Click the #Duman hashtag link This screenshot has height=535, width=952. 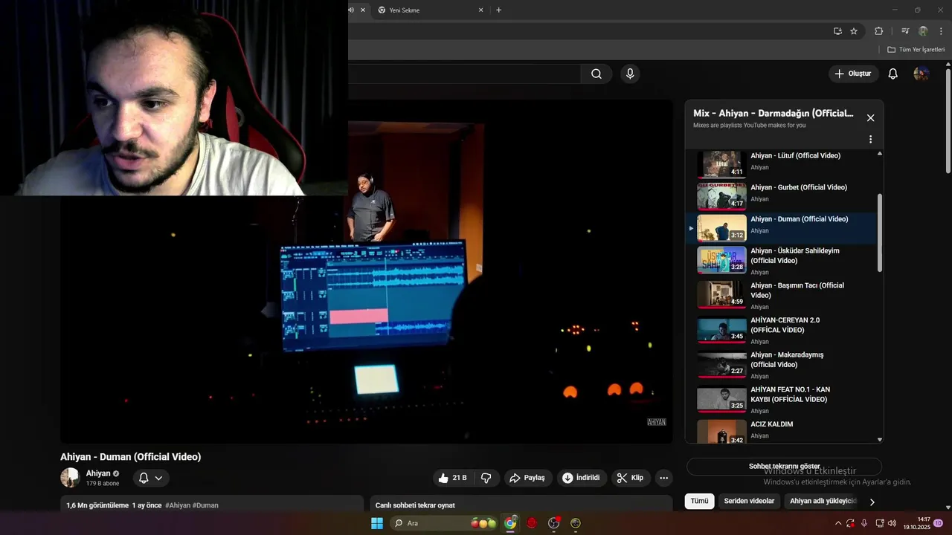pyautogui.click(x=205, y=505)
